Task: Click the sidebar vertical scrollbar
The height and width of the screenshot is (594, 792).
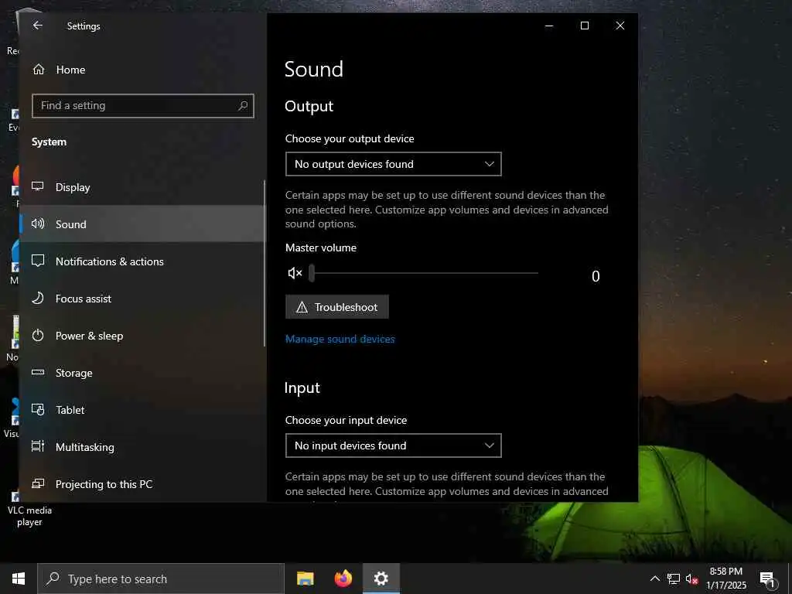Action: click(x=265, y=263)
